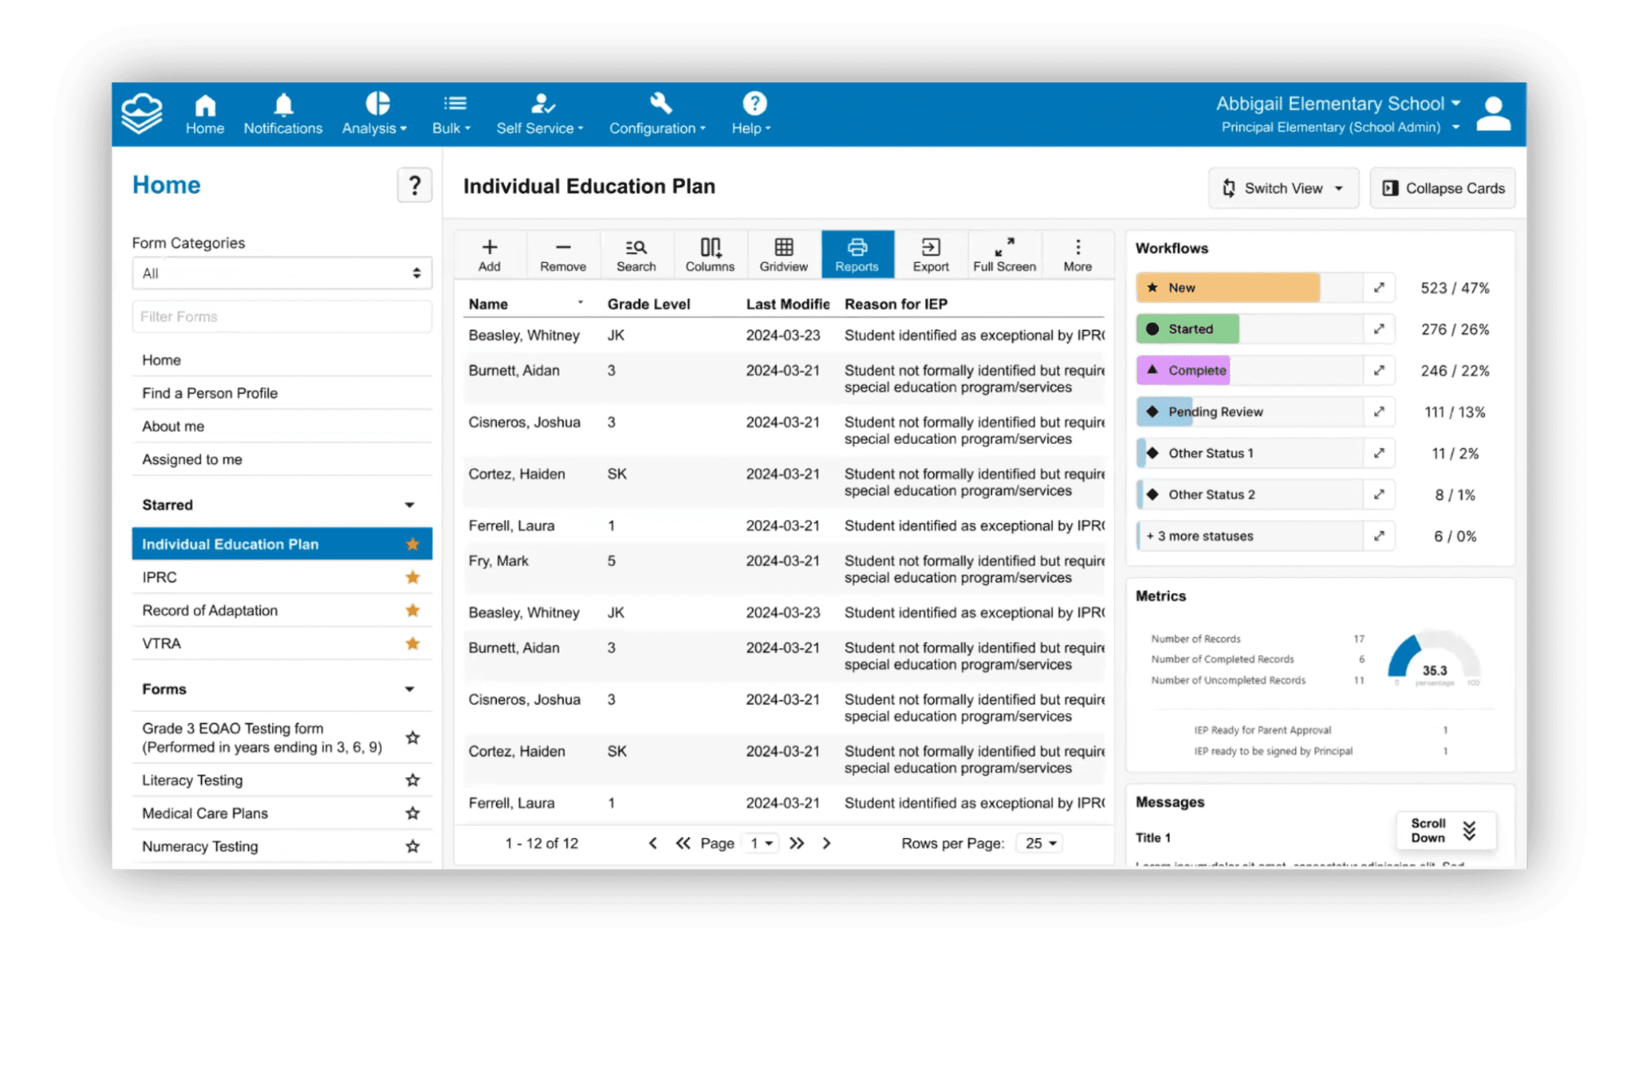Jump to last page double arrow

(x=797, y=843)
